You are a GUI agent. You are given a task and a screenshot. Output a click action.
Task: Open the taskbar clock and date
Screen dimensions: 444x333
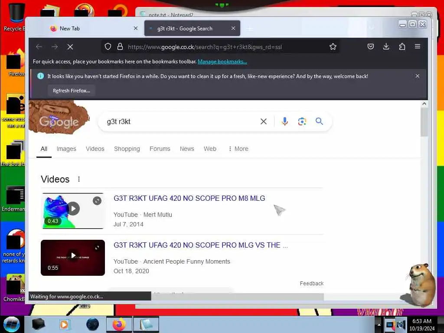point(421,324)
